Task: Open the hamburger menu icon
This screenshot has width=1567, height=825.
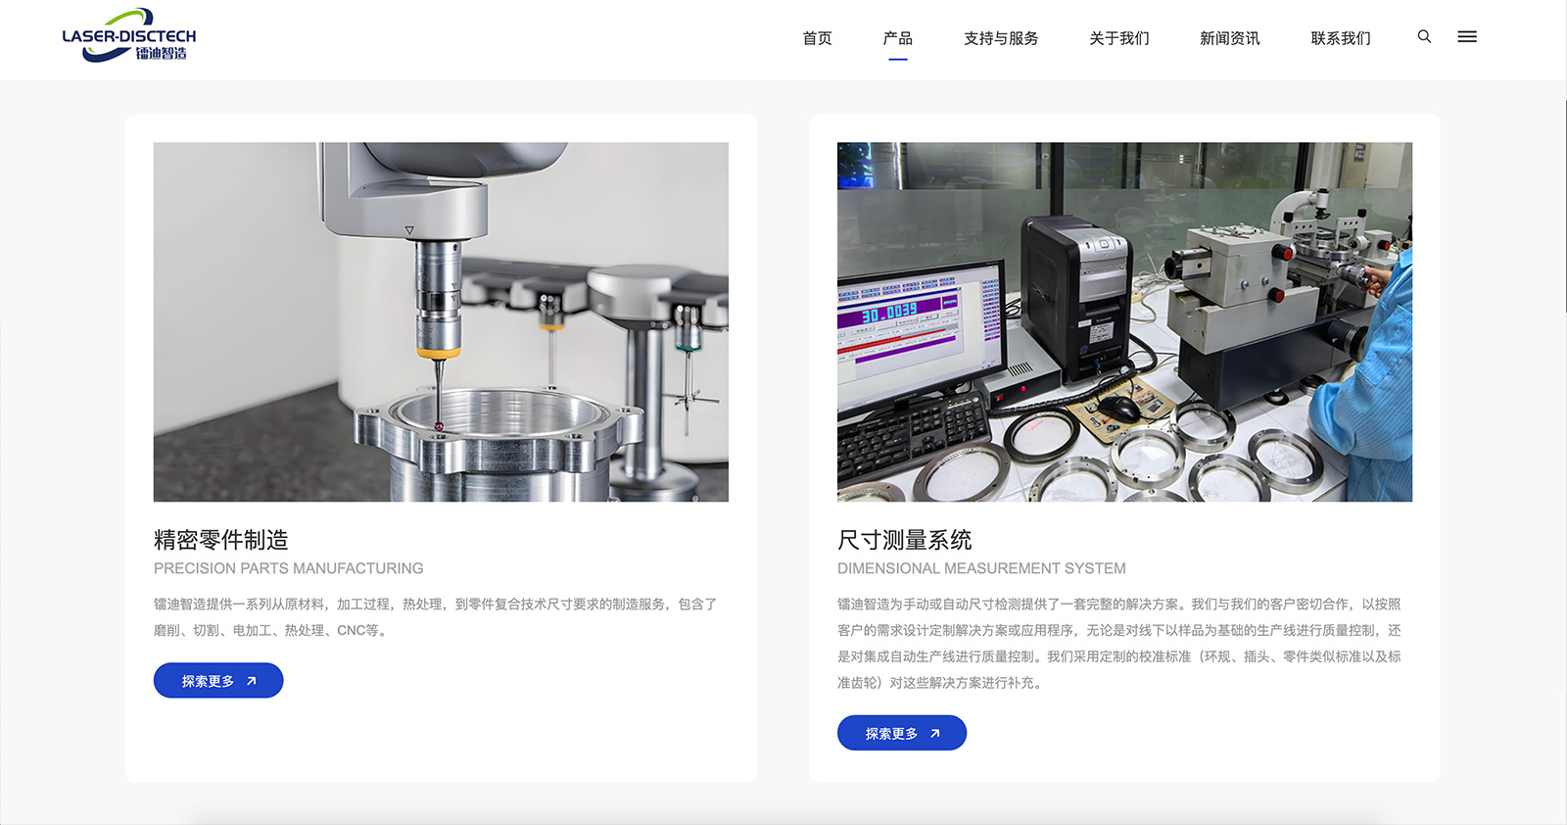Action: coord(1467,37)
